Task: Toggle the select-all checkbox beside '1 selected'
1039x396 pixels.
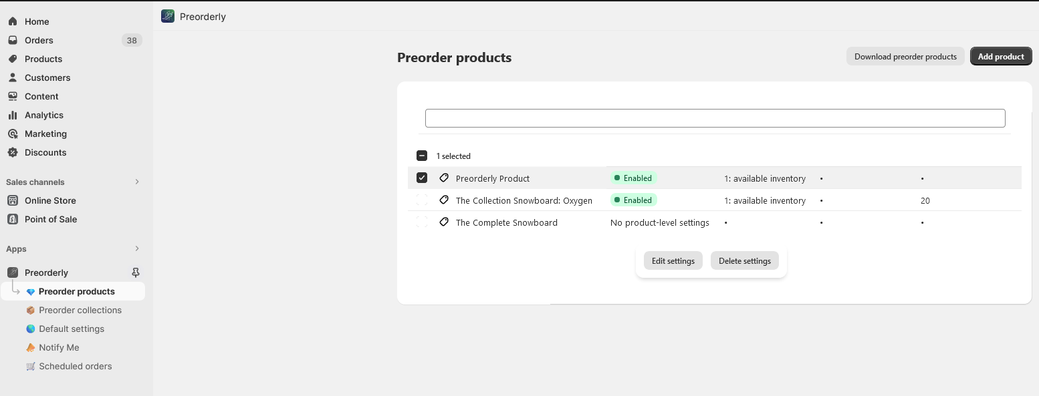Action: [x=422, y=156]
